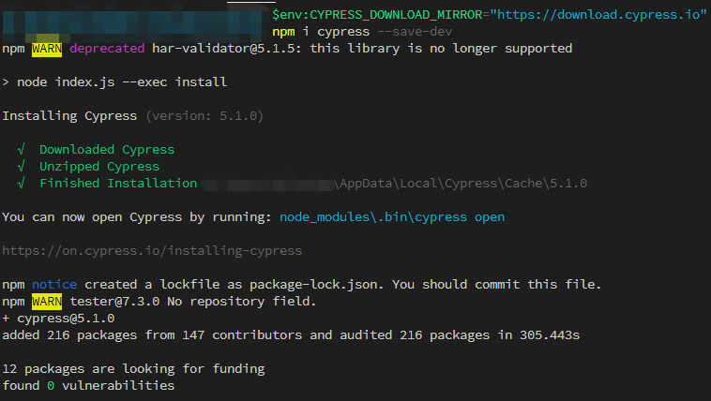711x401 pixels.
Task: Click the WARN label before tester@7.3.0
Action: (x=47, y=302)
